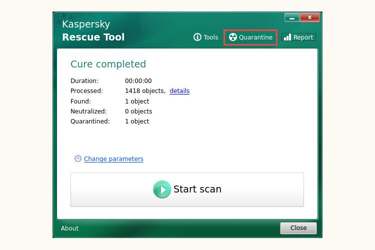The image size is (375, 250).
Task: Click the Found label
Action: pyautogui.click(x=80, y=101)
